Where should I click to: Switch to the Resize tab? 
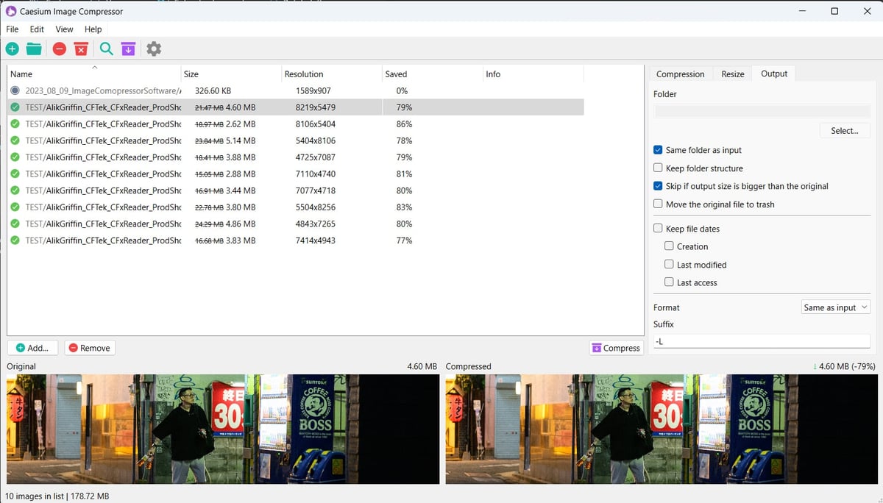(x=732, y=74)
